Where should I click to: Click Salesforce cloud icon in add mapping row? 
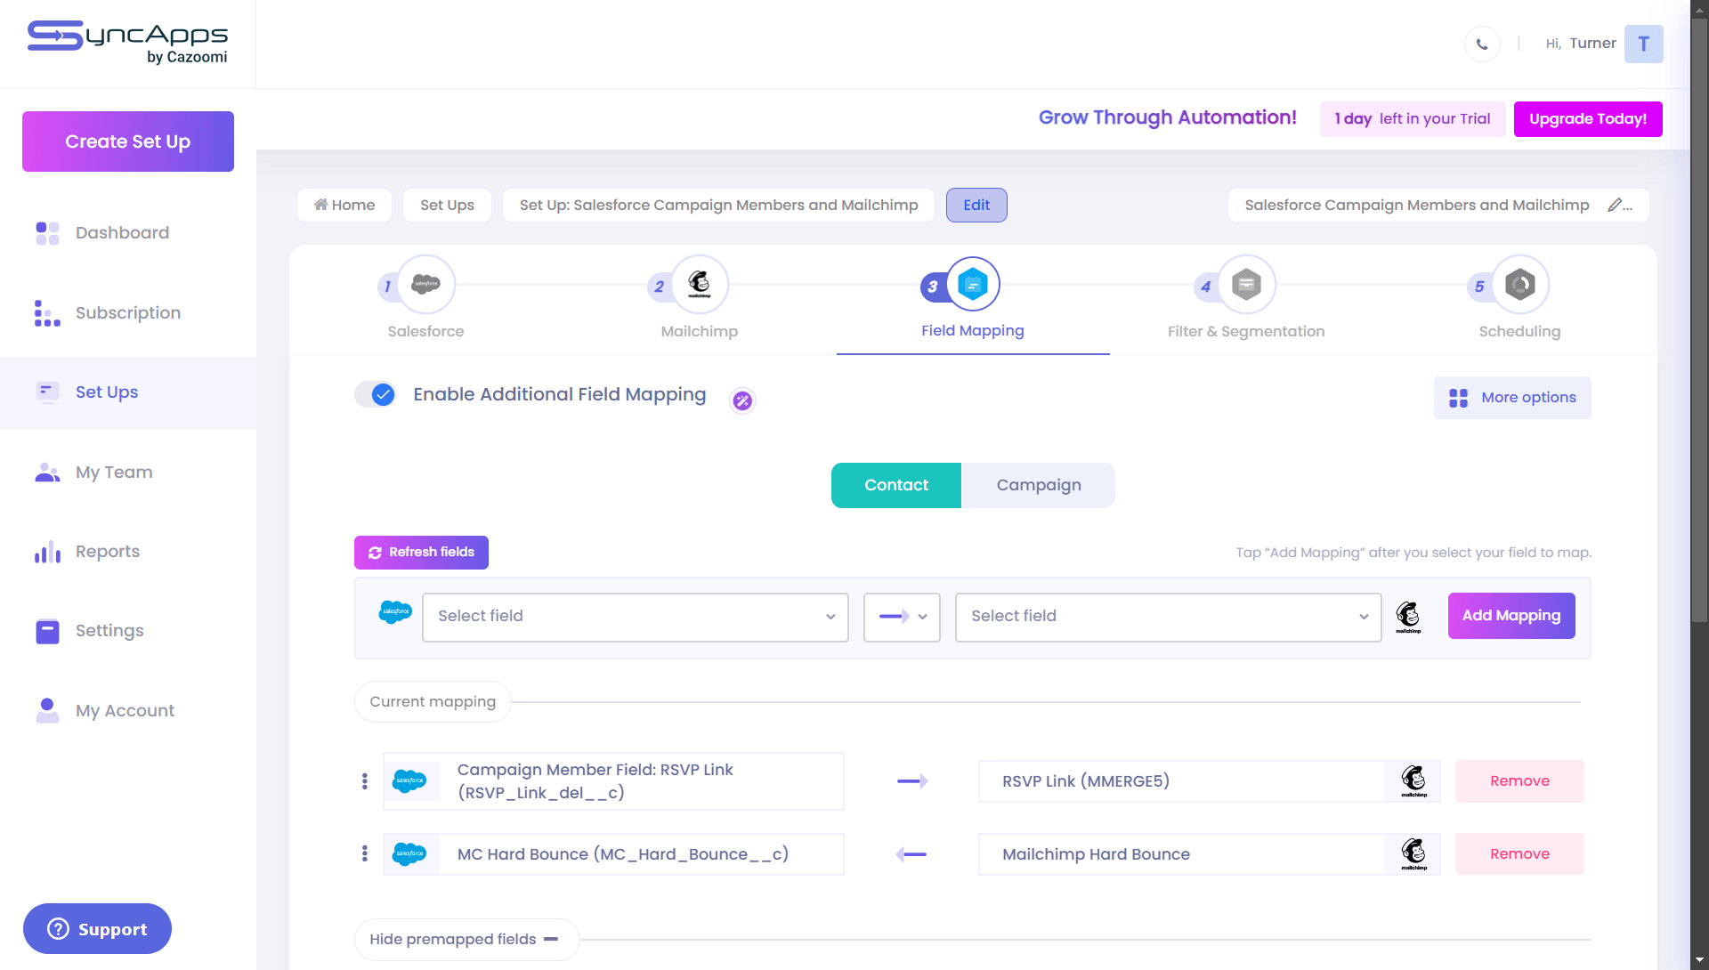395,612
